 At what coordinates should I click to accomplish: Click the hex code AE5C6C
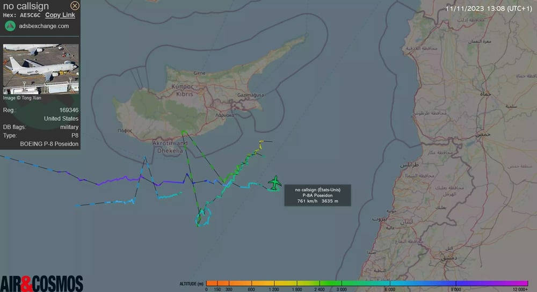(30, 15)
